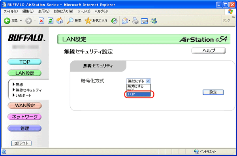The width and height of the screenshot is (237, 156).
Task: Click the ネットワーク sidebar button
Action: (x=24, y=117)
